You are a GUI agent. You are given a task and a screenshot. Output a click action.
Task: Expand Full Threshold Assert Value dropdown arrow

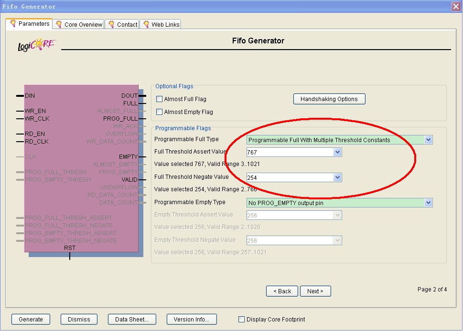tap(337, 152)
